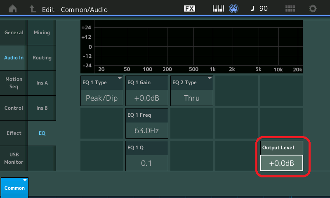The width and height of the screenshot is (330, 198).
Task: Open the Mixing sub-tab
Action: 42,33
